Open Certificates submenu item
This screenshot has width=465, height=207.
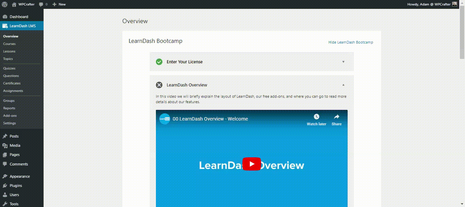(x=12, y=83)
